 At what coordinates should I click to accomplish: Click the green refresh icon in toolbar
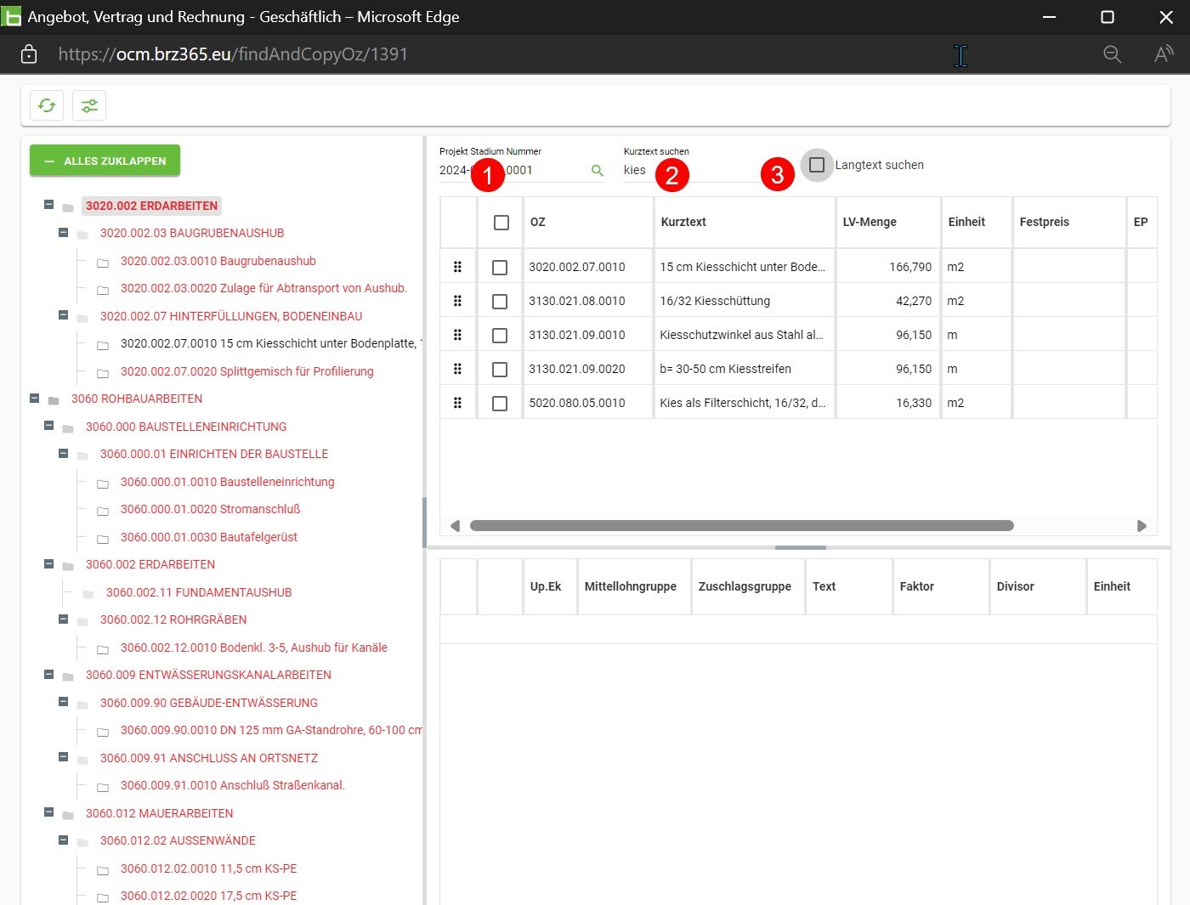pyautogui.click(x=47, y=105)
